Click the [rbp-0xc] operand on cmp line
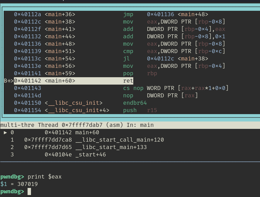This screenshot has height=197, width=260. (210, 51)
